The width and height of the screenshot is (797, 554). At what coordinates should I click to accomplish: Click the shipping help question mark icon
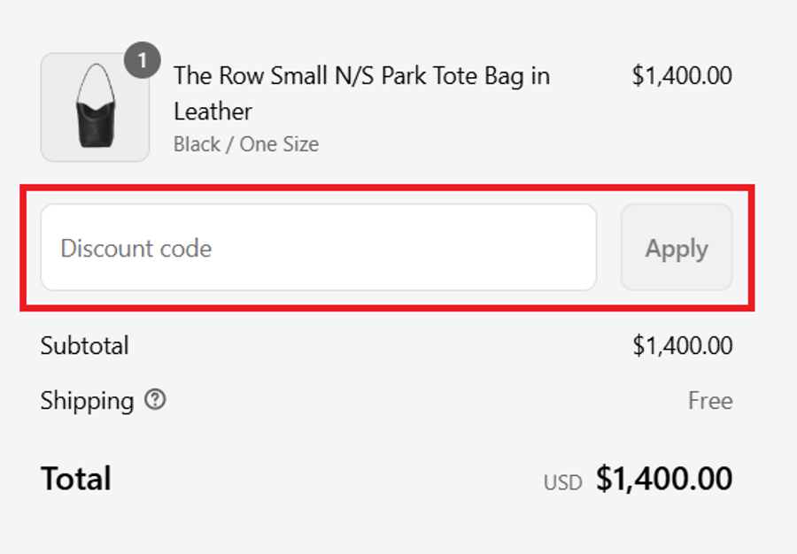pyautogui.click(x=155, y=400)
